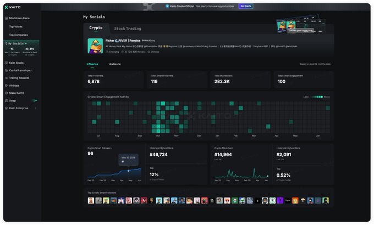Click the Historical Highest Rank "#46,724"

pos(158,155)
